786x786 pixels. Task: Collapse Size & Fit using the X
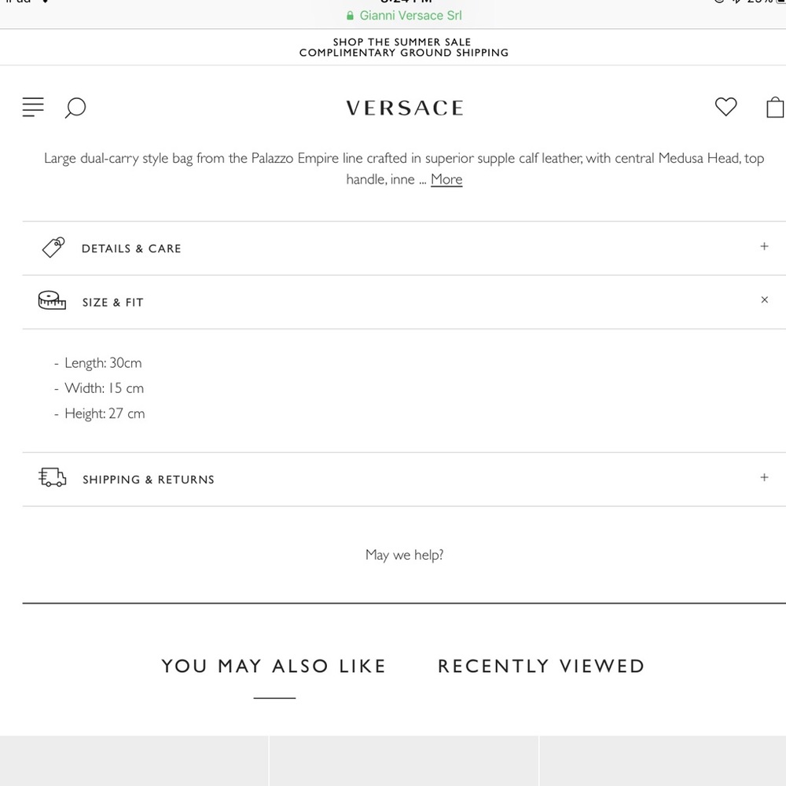[x=765, y=299]
